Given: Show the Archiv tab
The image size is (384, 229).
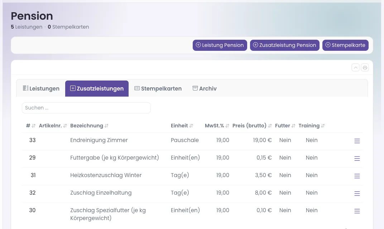Looking at the screenshot, I should pos(205,89).
